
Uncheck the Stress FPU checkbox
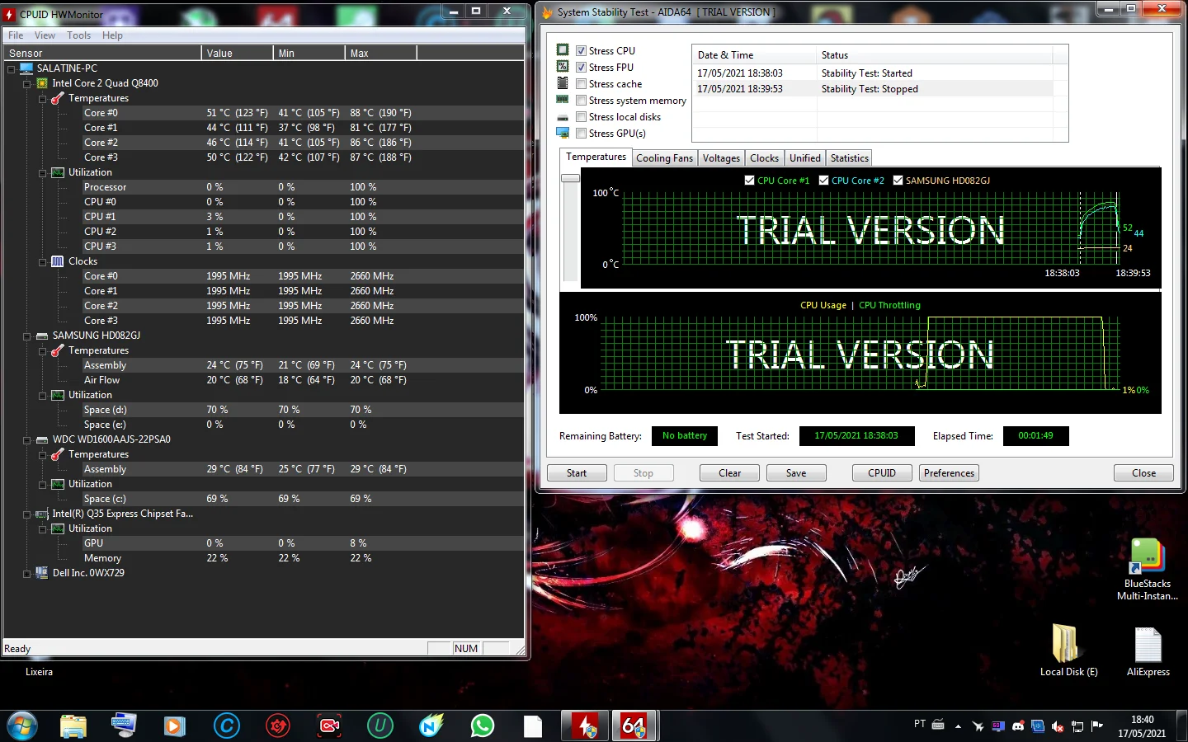point(581,67)
